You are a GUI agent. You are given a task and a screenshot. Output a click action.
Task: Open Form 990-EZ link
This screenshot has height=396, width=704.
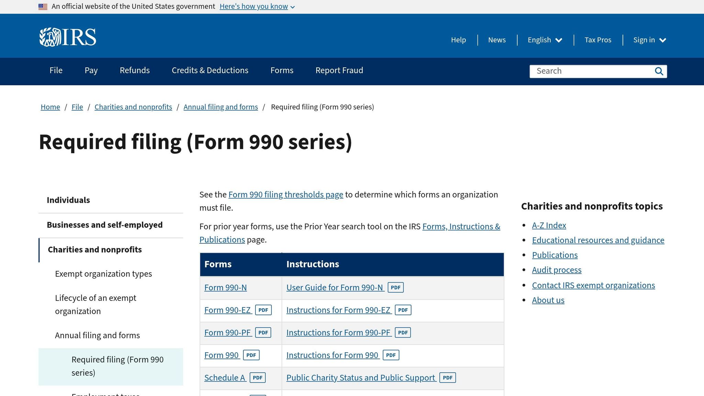click(x=228, y=310)
